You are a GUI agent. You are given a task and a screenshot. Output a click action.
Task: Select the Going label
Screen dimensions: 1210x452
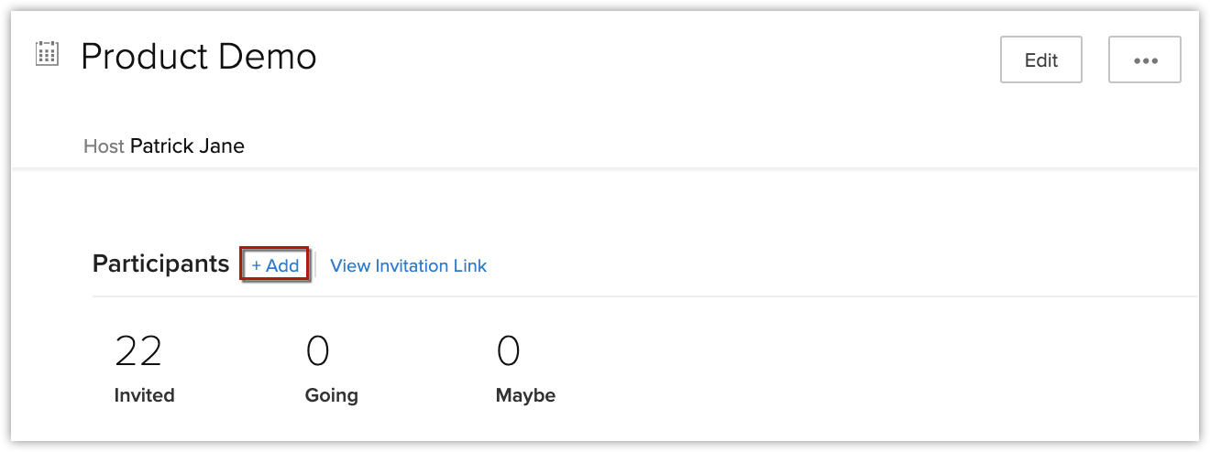(331, 395)
